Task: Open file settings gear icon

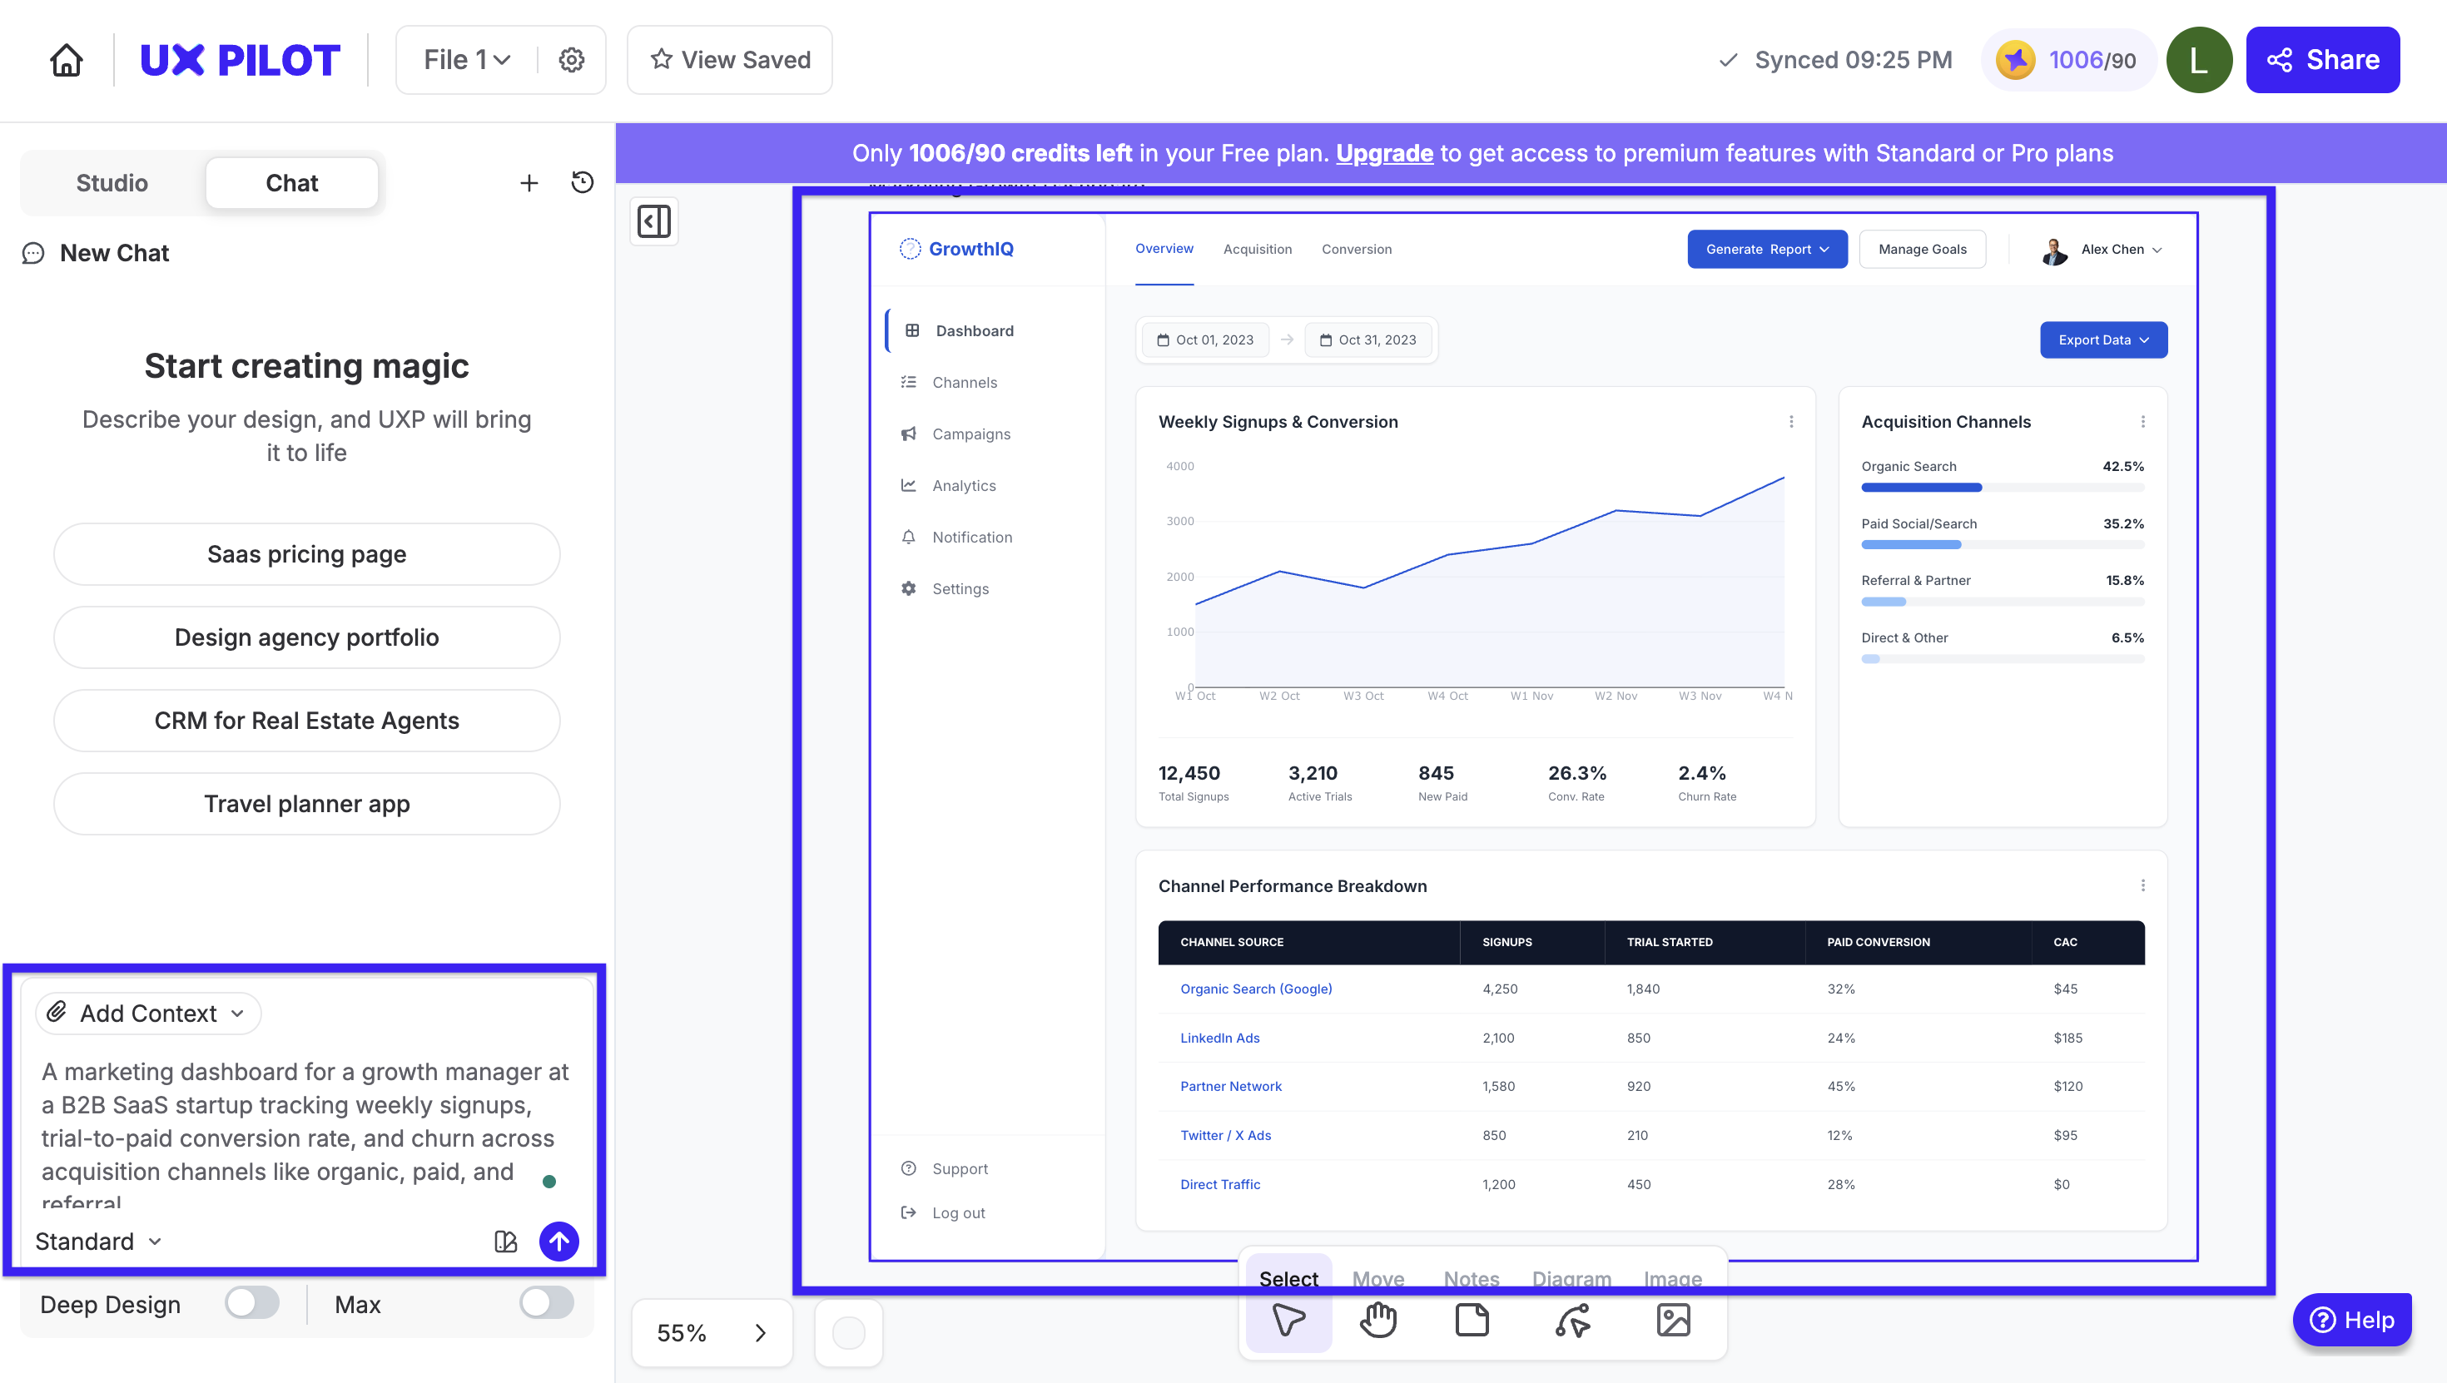Action: tap(571, 60)
